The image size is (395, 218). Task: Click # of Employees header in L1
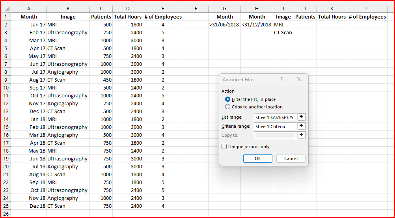coord(367,17)
